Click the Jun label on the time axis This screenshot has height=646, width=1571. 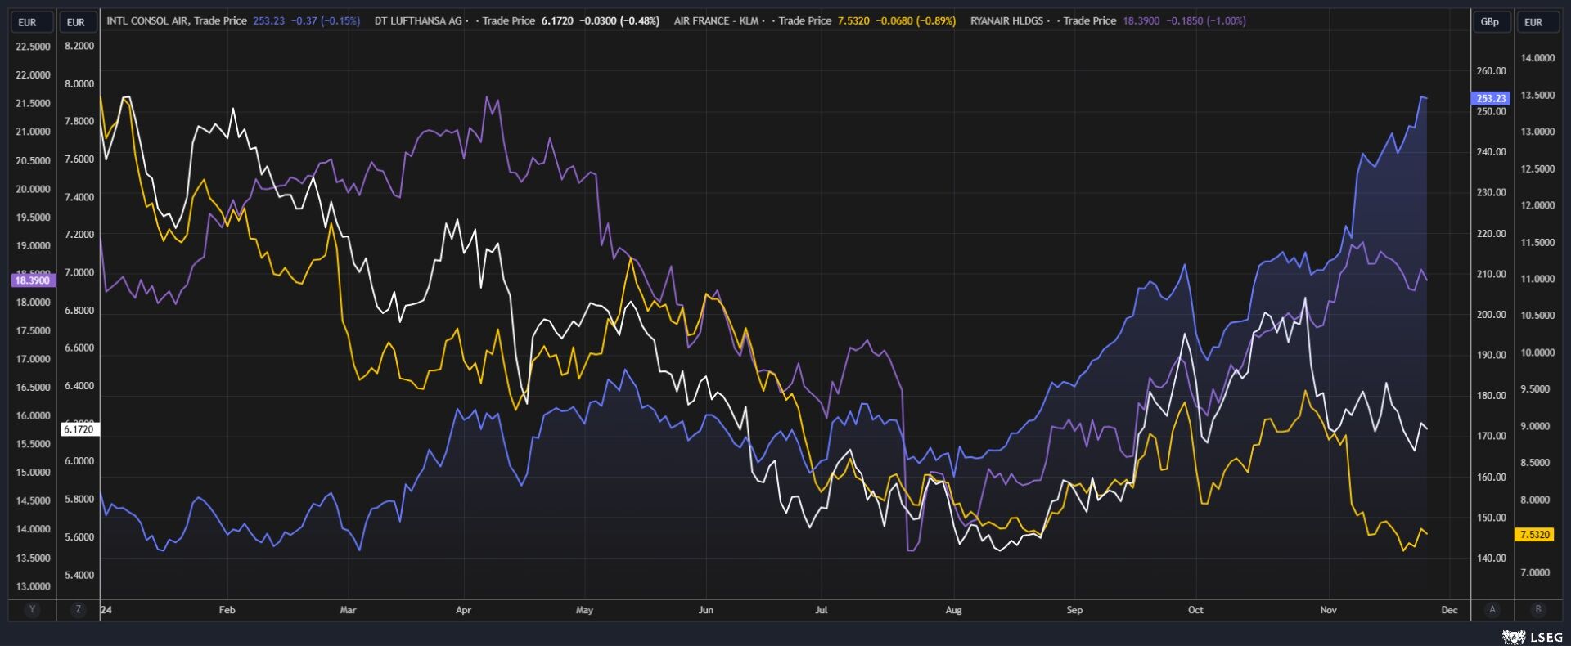705,610
